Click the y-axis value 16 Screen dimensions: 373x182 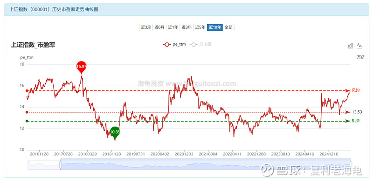point(22,86)
